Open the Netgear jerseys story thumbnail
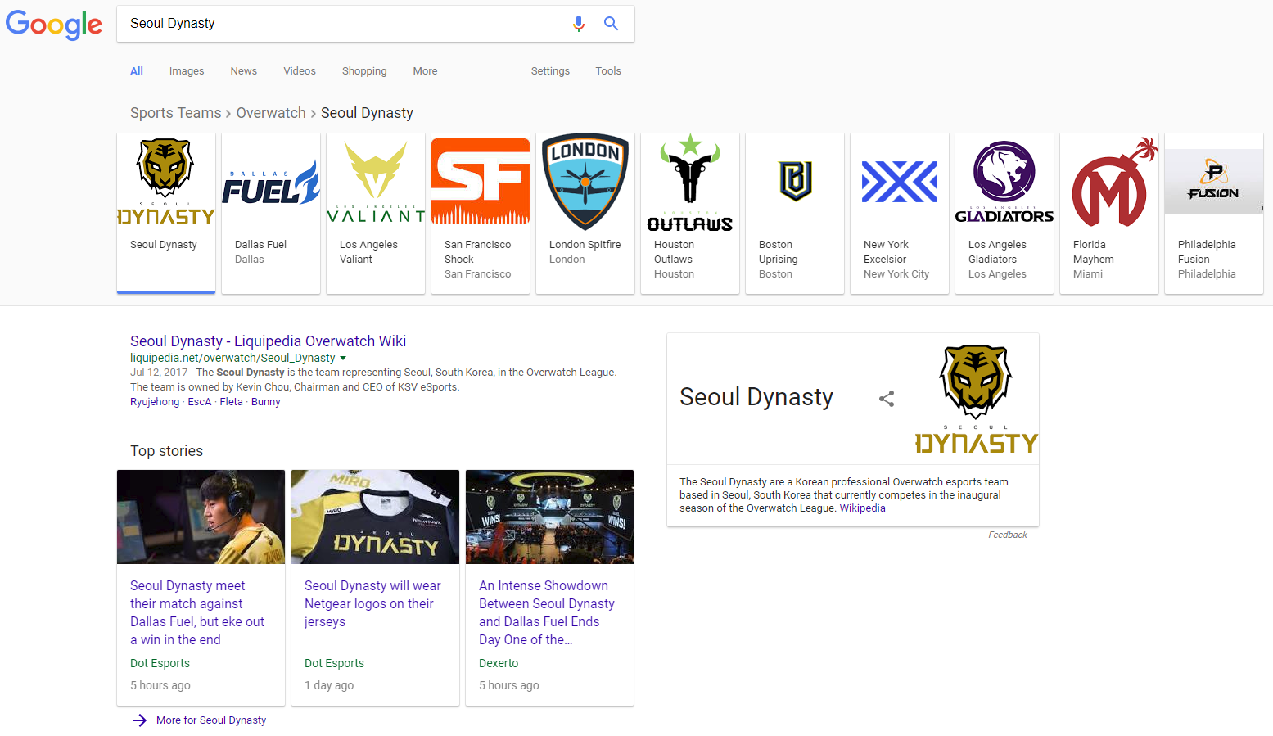This screenshot has height=736, width=1273. tap(375, 517)
